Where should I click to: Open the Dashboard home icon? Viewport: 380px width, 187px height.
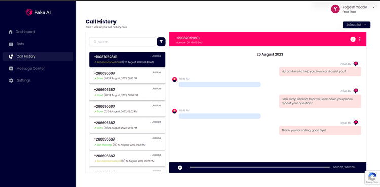11,32
